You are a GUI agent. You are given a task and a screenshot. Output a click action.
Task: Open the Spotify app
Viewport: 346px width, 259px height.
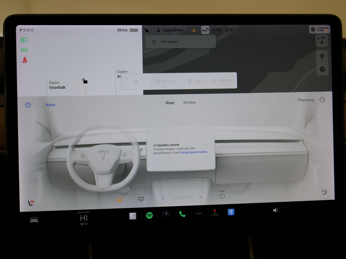(x=149, y=215)
